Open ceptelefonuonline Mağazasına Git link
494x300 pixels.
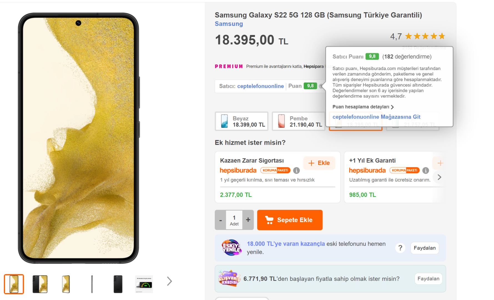coord(376,117)
